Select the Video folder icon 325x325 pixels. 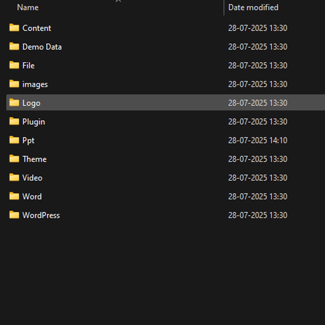[x=14, y=177]
